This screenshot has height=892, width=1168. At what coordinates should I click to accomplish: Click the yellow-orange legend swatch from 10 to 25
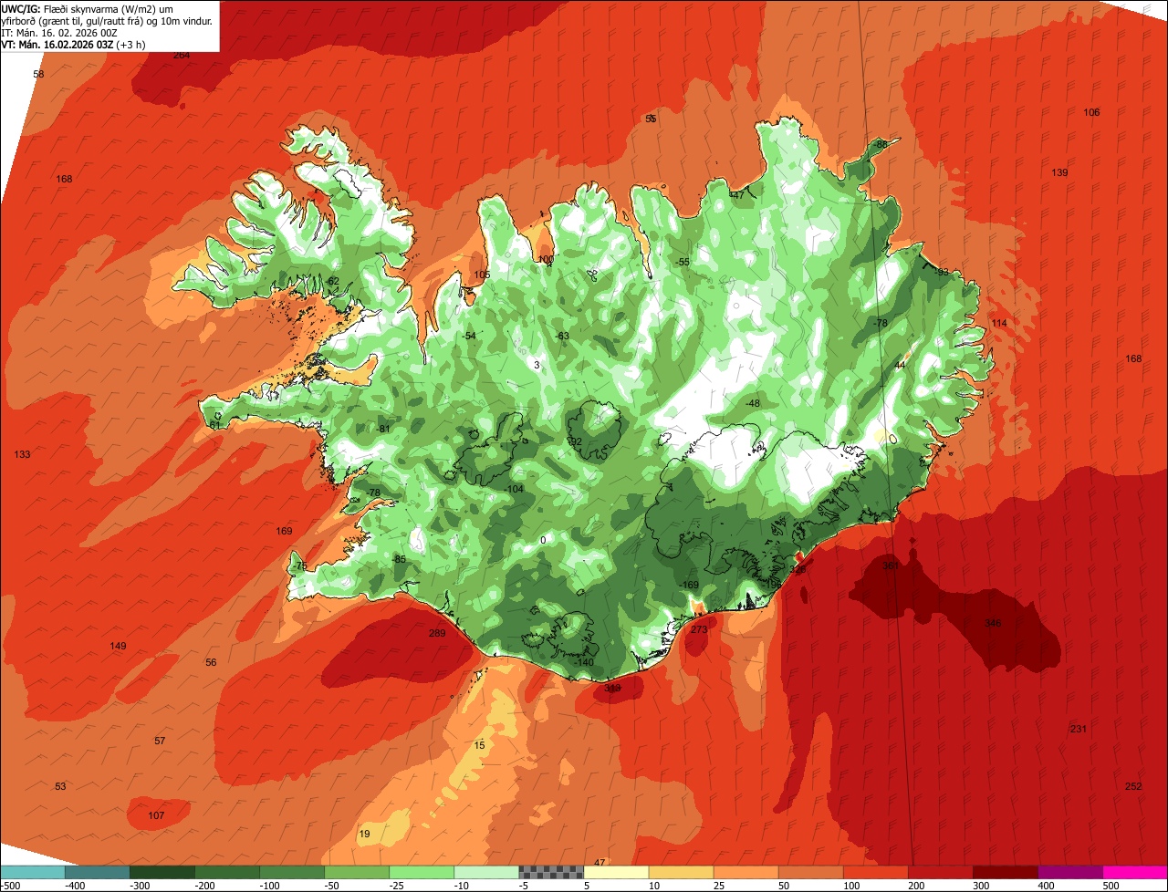point(681,872)
